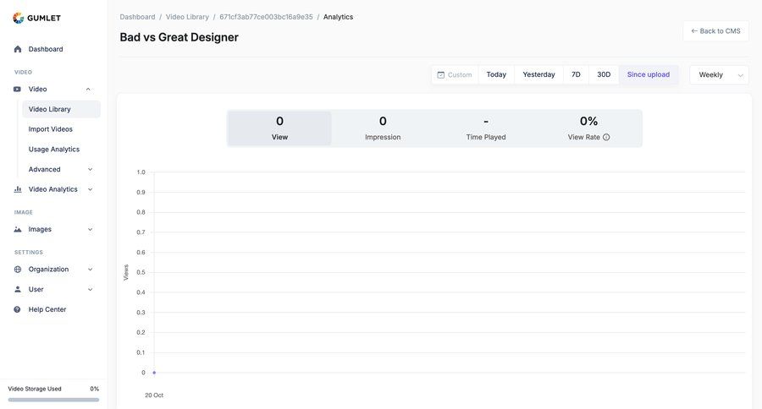Image resolution: width=762 pixels, height=409 pixels.
Task: Select the Yesterday date range
Action: point(539,74)
